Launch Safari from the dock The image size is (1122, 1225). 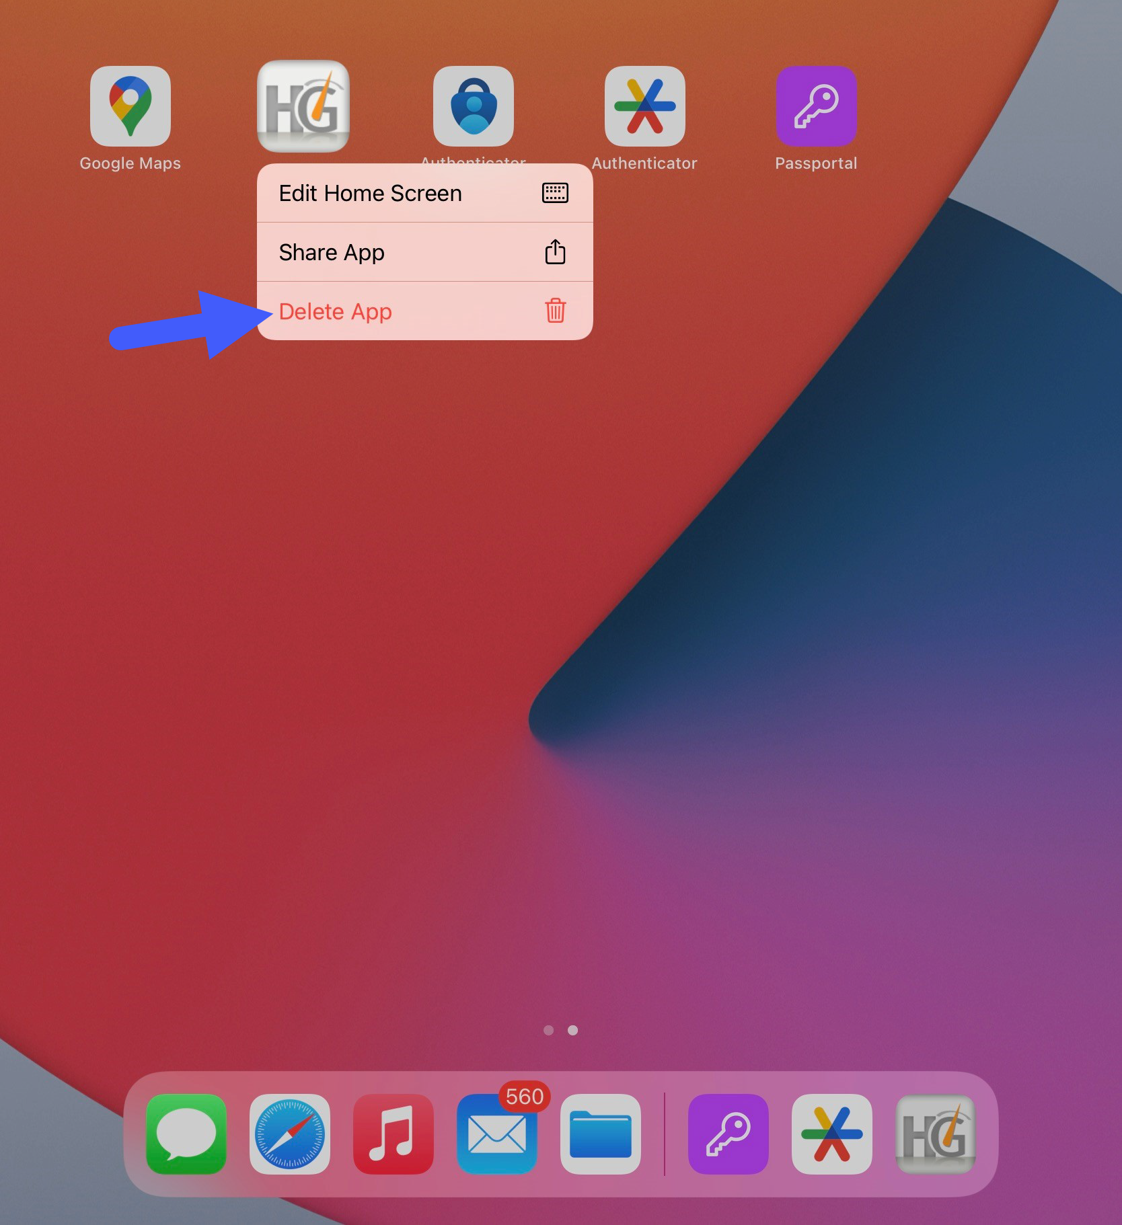tap(290, 1134)
